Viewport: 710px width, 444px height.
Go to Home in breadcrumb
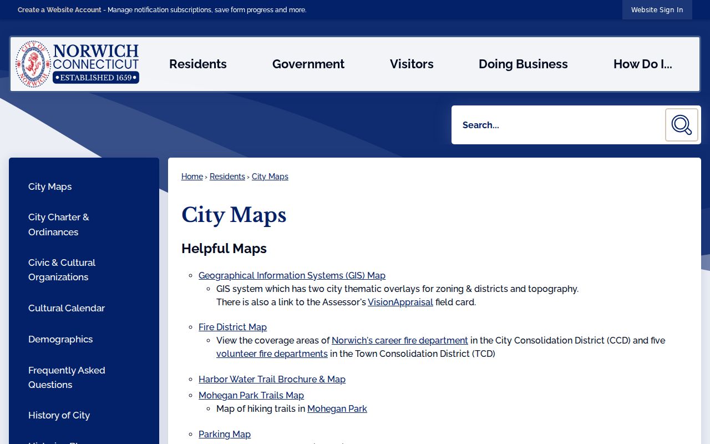click(x=192, y=176)
